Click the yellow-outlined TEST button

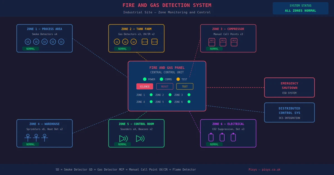(185, 86)
